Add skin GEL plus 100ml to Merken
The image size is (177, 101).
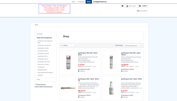(x=124, y=71)
